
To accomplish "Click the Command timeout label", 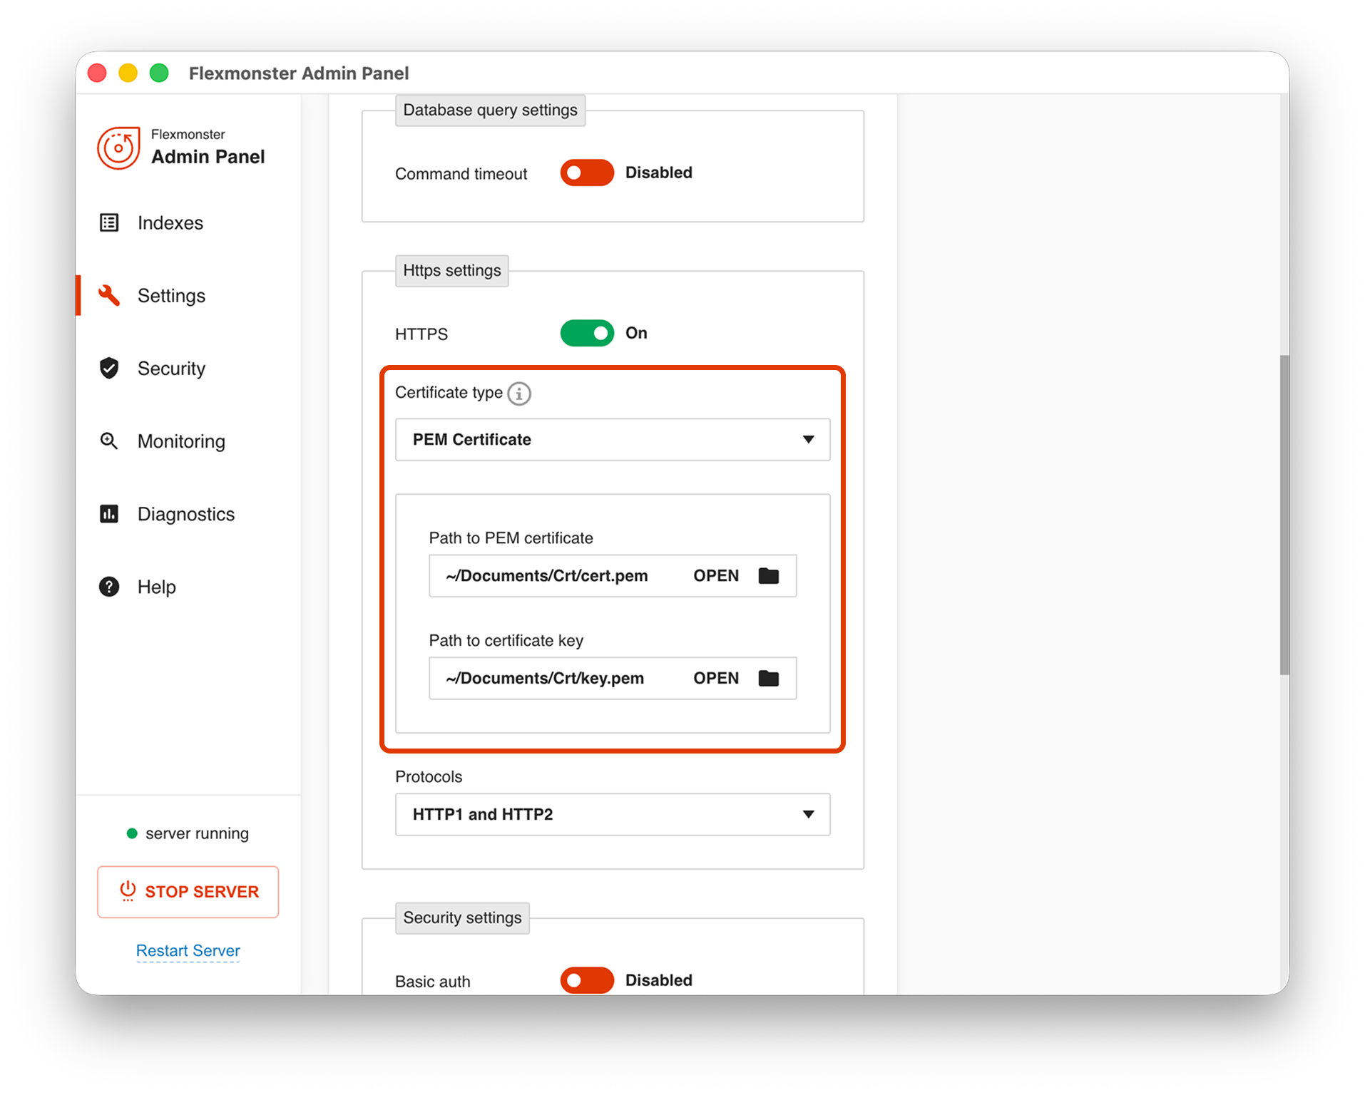I will point(461,173).
